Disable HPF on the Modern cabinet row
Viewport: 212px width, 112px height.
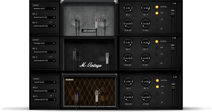[x=157, y=13]
